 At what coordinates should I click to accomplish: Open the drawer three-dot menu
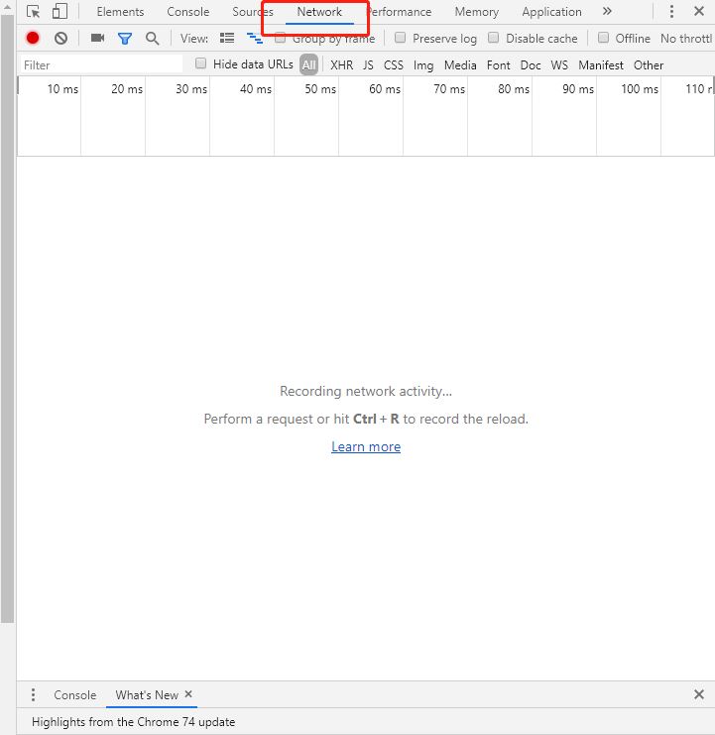33,694
